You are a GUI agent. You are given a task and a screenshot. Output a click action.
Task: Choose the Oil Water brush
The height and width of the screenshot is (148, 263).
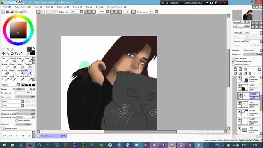coord(21,78)
